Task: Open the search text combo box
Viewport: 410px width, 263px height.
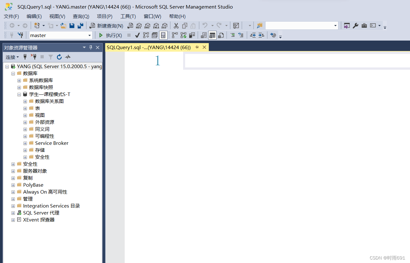Action: [x=302, y=26]
